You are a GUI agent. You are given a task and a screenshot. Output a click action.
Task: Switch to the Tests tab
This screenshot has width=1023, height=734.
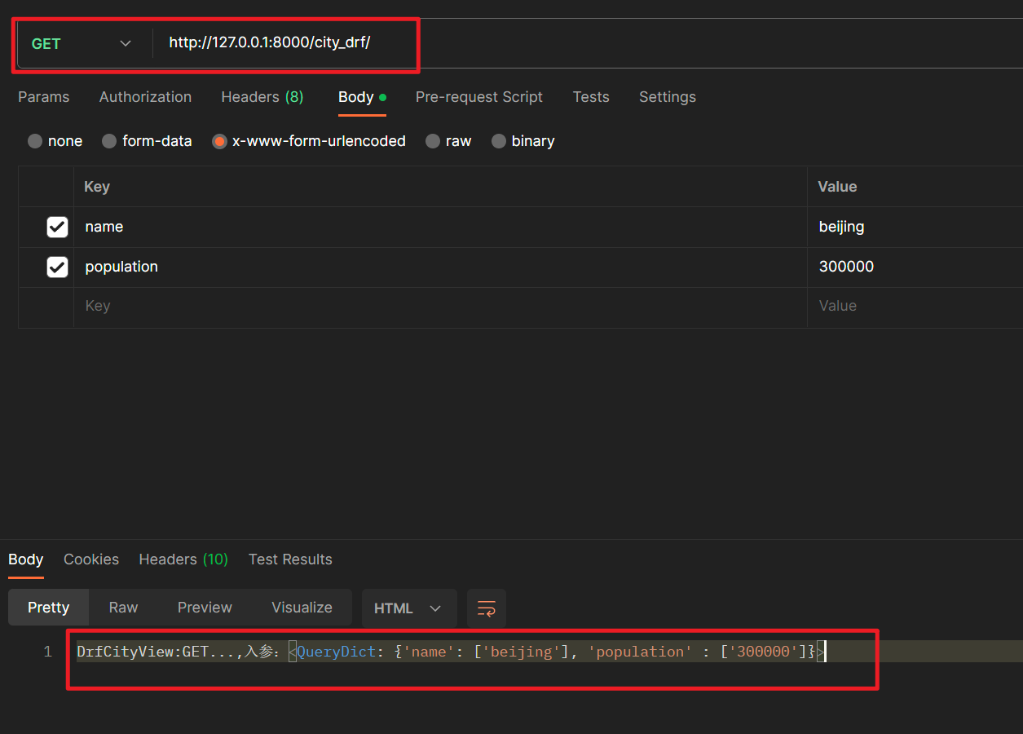[591, 97]
